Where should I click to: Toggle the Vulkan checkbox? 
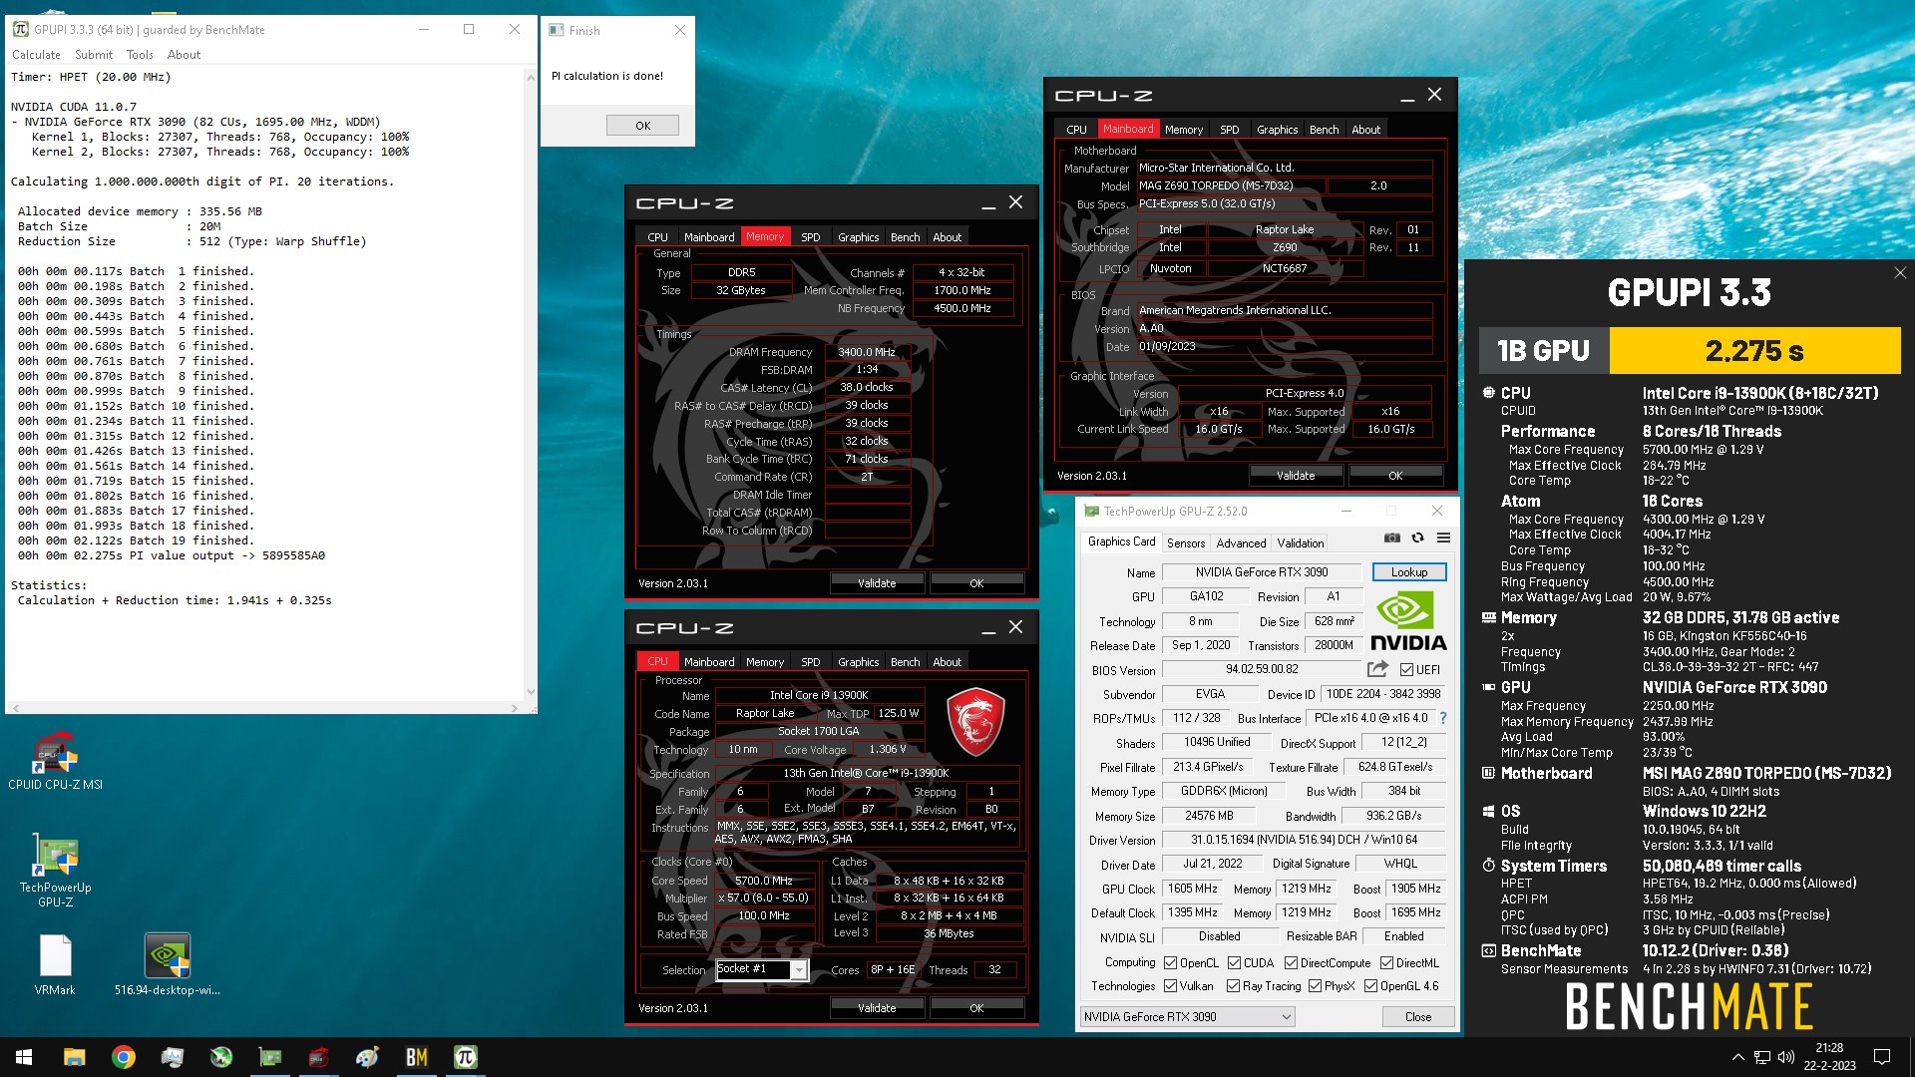[x=1170, y=986]
